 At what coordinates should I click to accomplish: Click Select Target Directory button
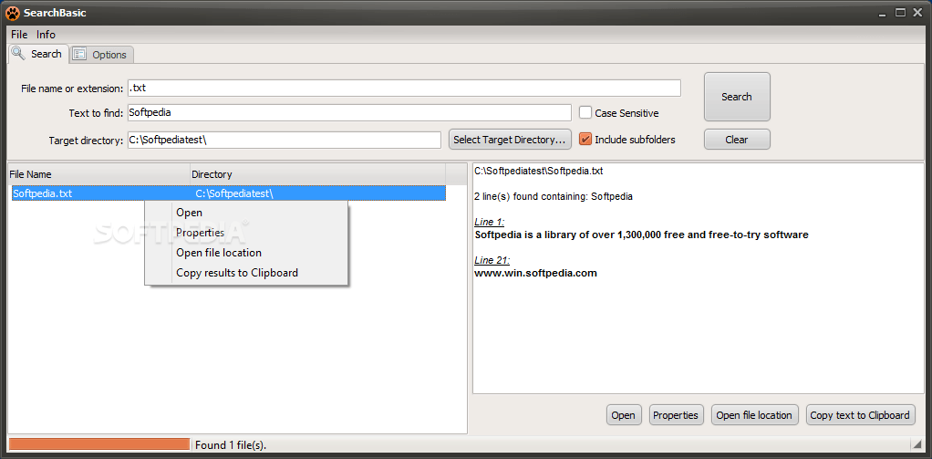point(510,140)
